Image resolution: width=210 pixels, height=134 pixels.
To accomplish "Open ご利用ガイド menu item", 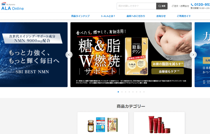I will (x=184, y=16).
